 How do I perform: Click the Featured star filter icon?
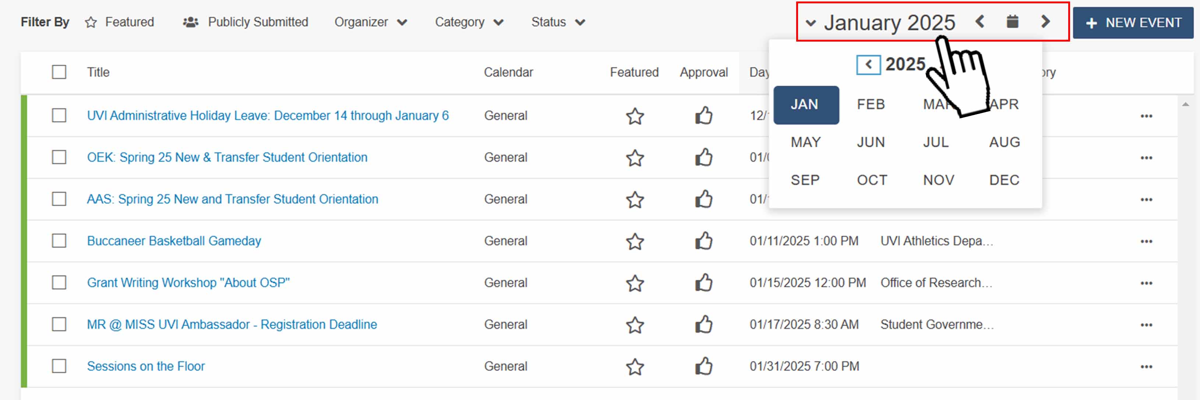(x=91, y=22)
